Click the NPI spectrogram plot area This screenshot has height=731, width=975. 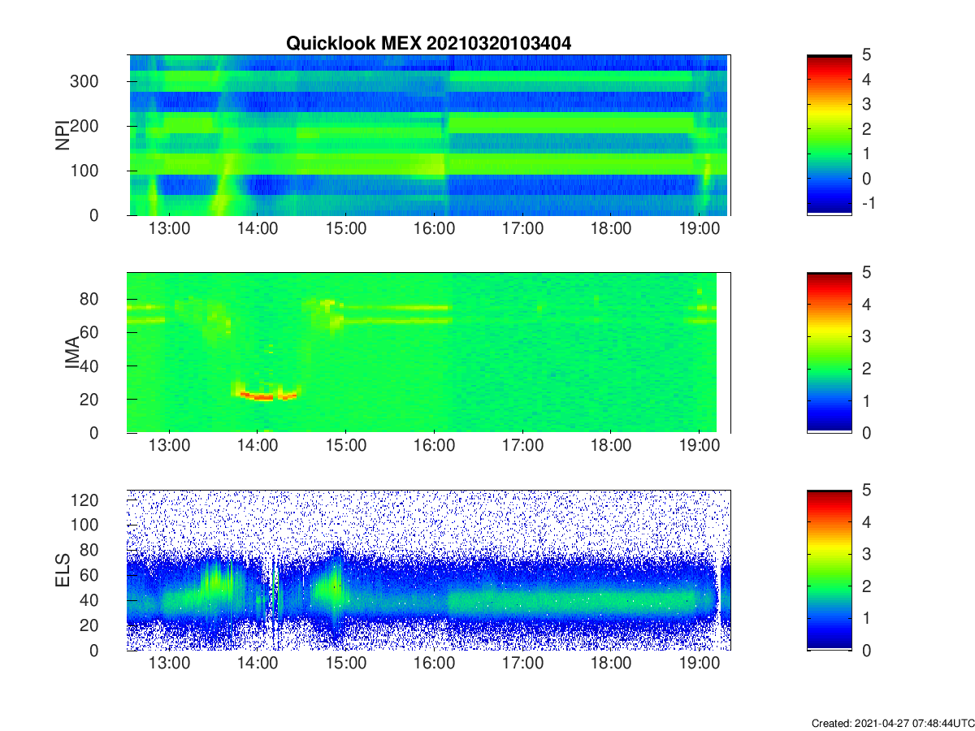[429, 135]
